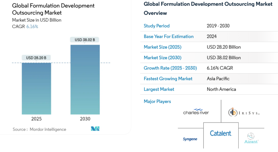Click the Study Period label
278x152 pixels.
point(157,26)
